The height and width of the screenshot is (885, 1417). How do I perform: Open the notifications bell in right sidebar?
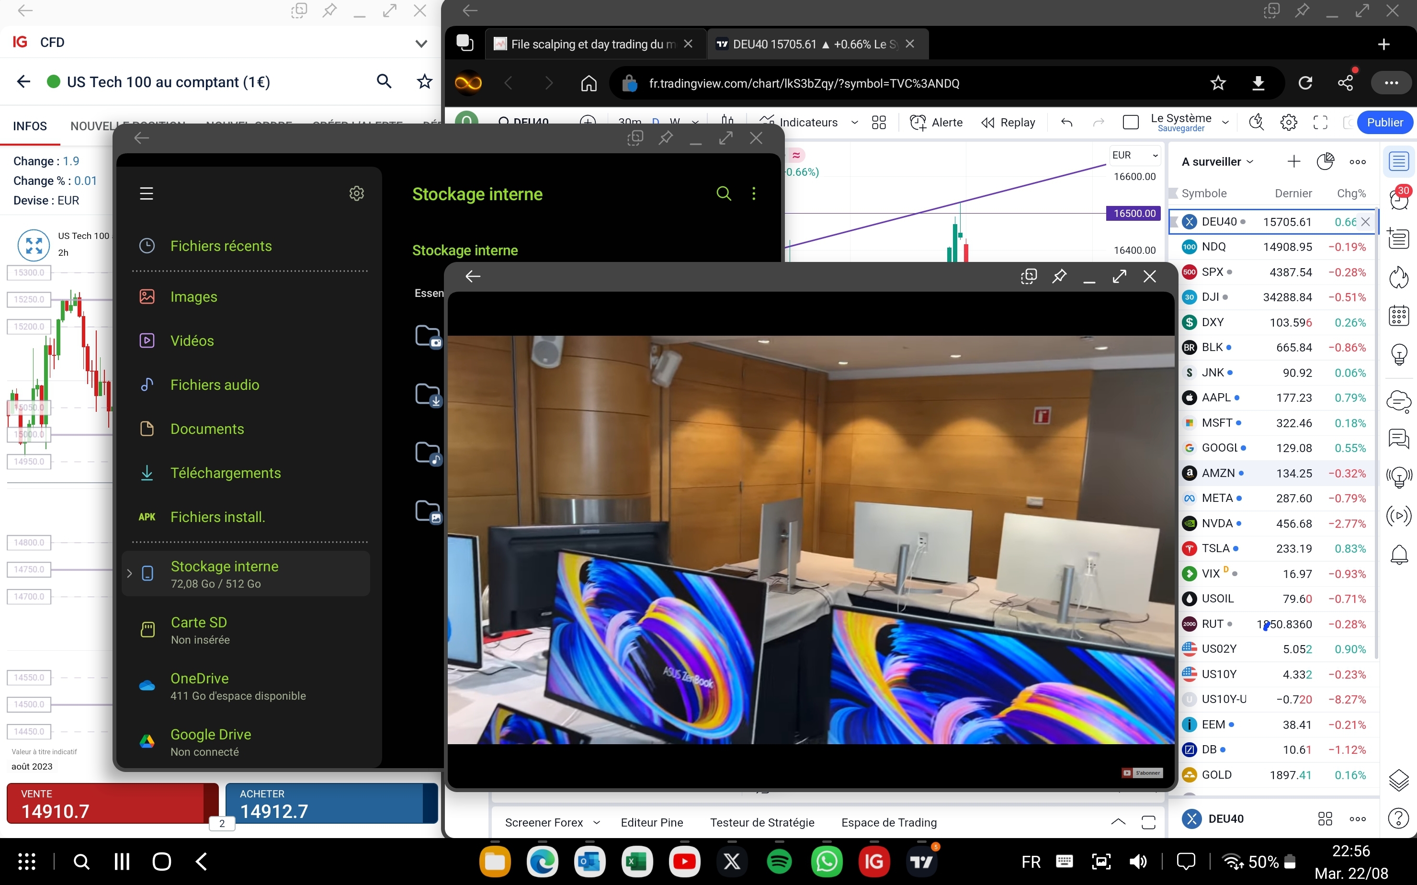pyautogui.click(x=1399, y=554)
